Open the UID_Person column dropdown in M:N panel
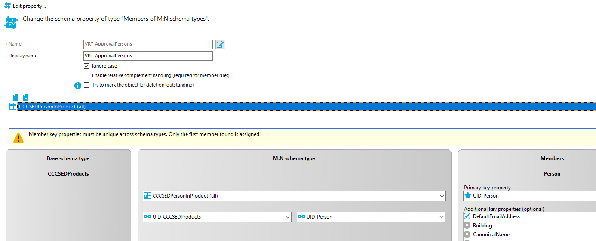 coord(442,217)
